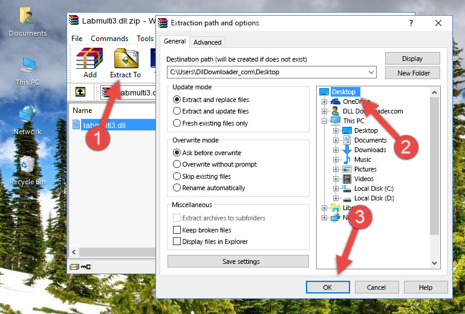The height and width of the screenshot is (314, 465).
Task: Click the Extract To toolbar icon
Action: [126, 59]
